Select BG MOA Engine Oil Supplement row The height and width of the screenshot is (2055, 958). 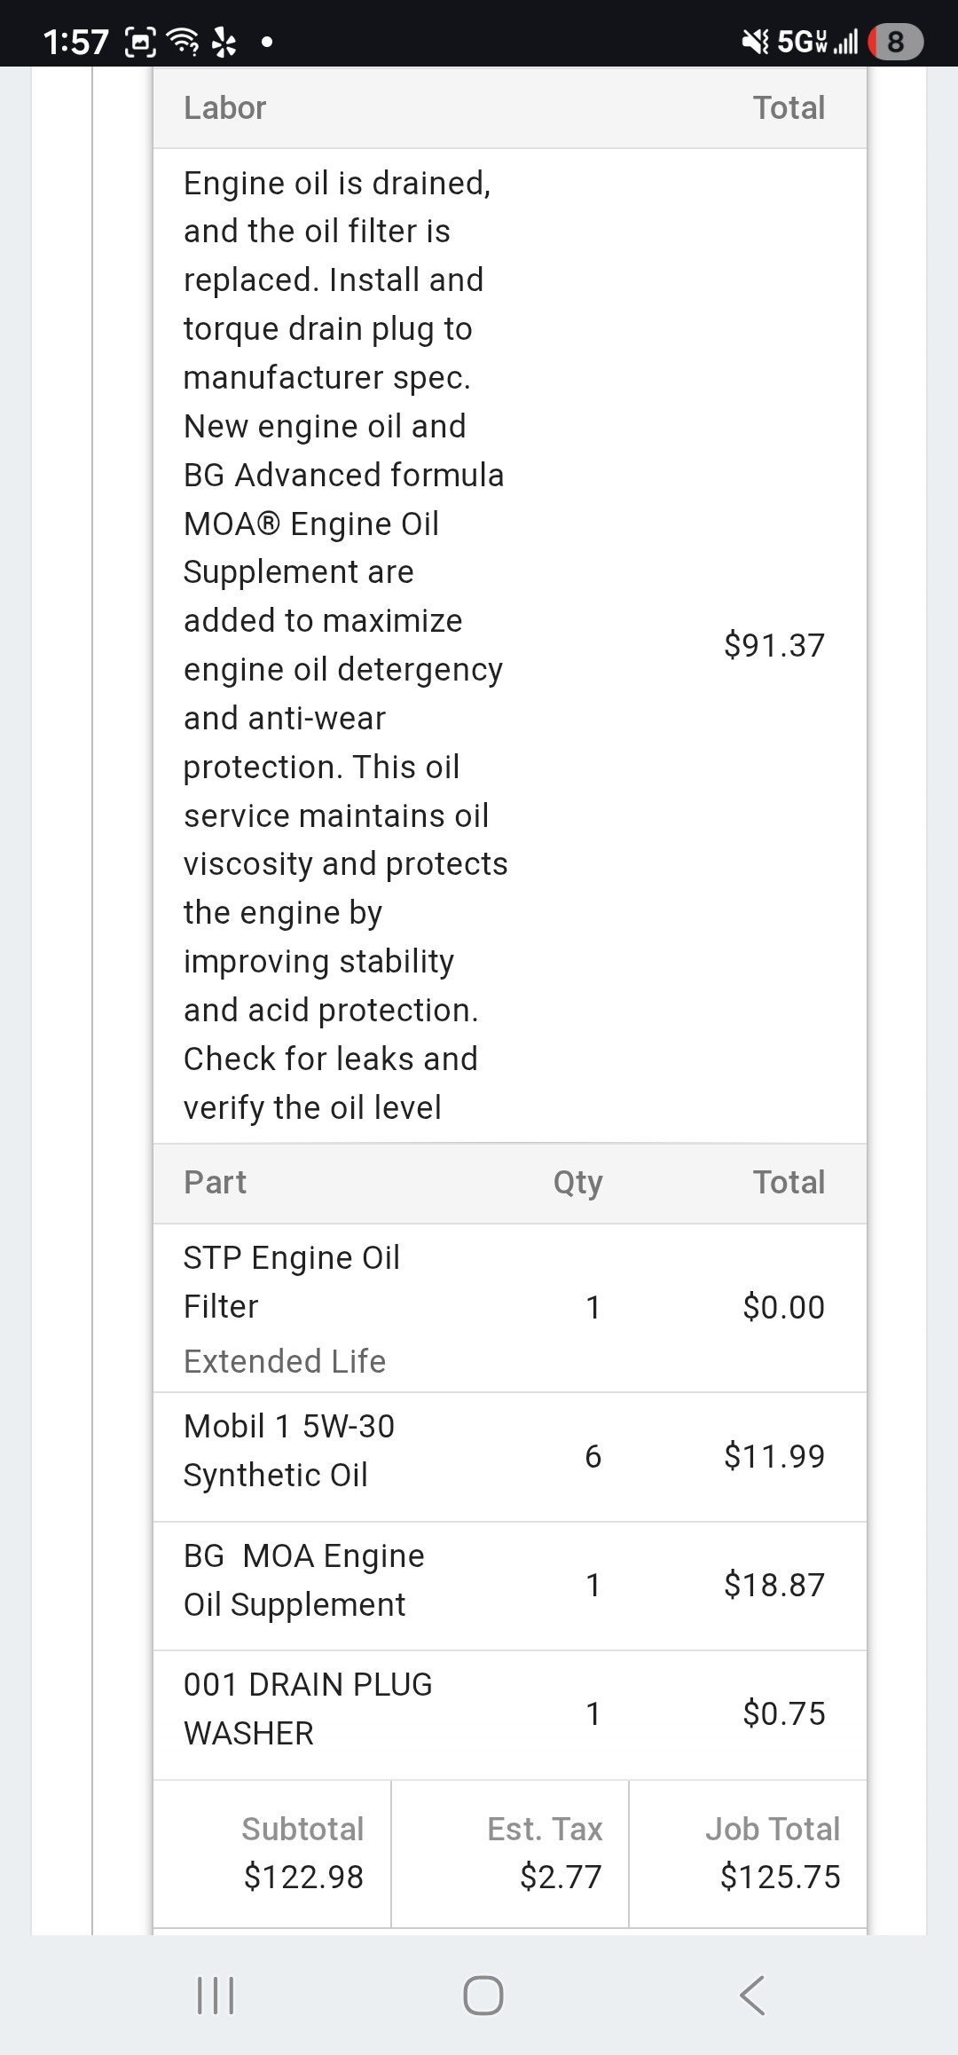(x=303, y=1579)
